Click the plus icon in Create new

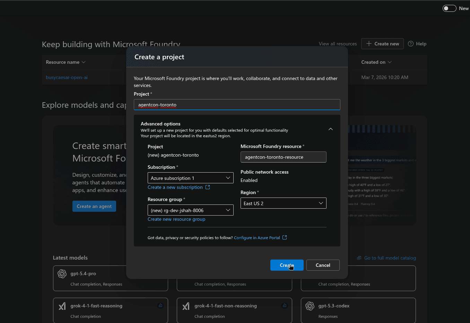pyautogui.click(x=369, y=44)
